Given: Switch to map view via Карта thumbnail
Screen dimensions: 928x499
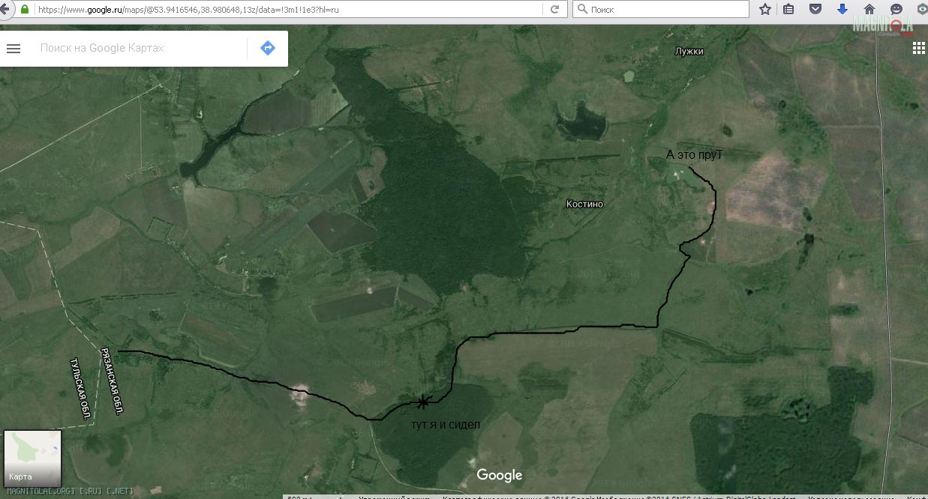Looking at the screenshot, I should [x=32, y=458].
